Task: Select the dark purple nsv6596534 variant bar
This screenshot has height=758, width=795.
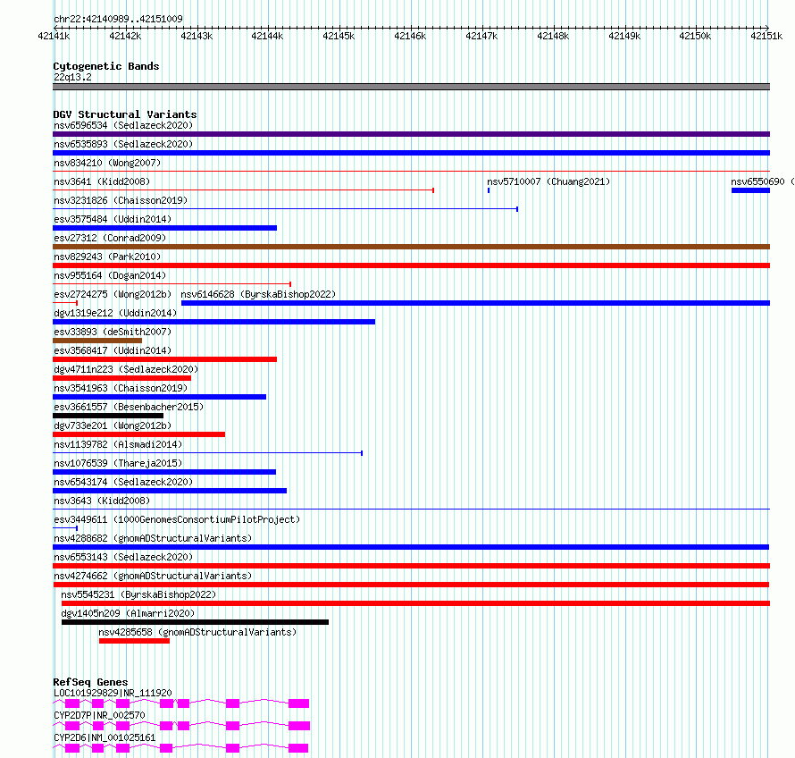Action: (x=411, y=134)
